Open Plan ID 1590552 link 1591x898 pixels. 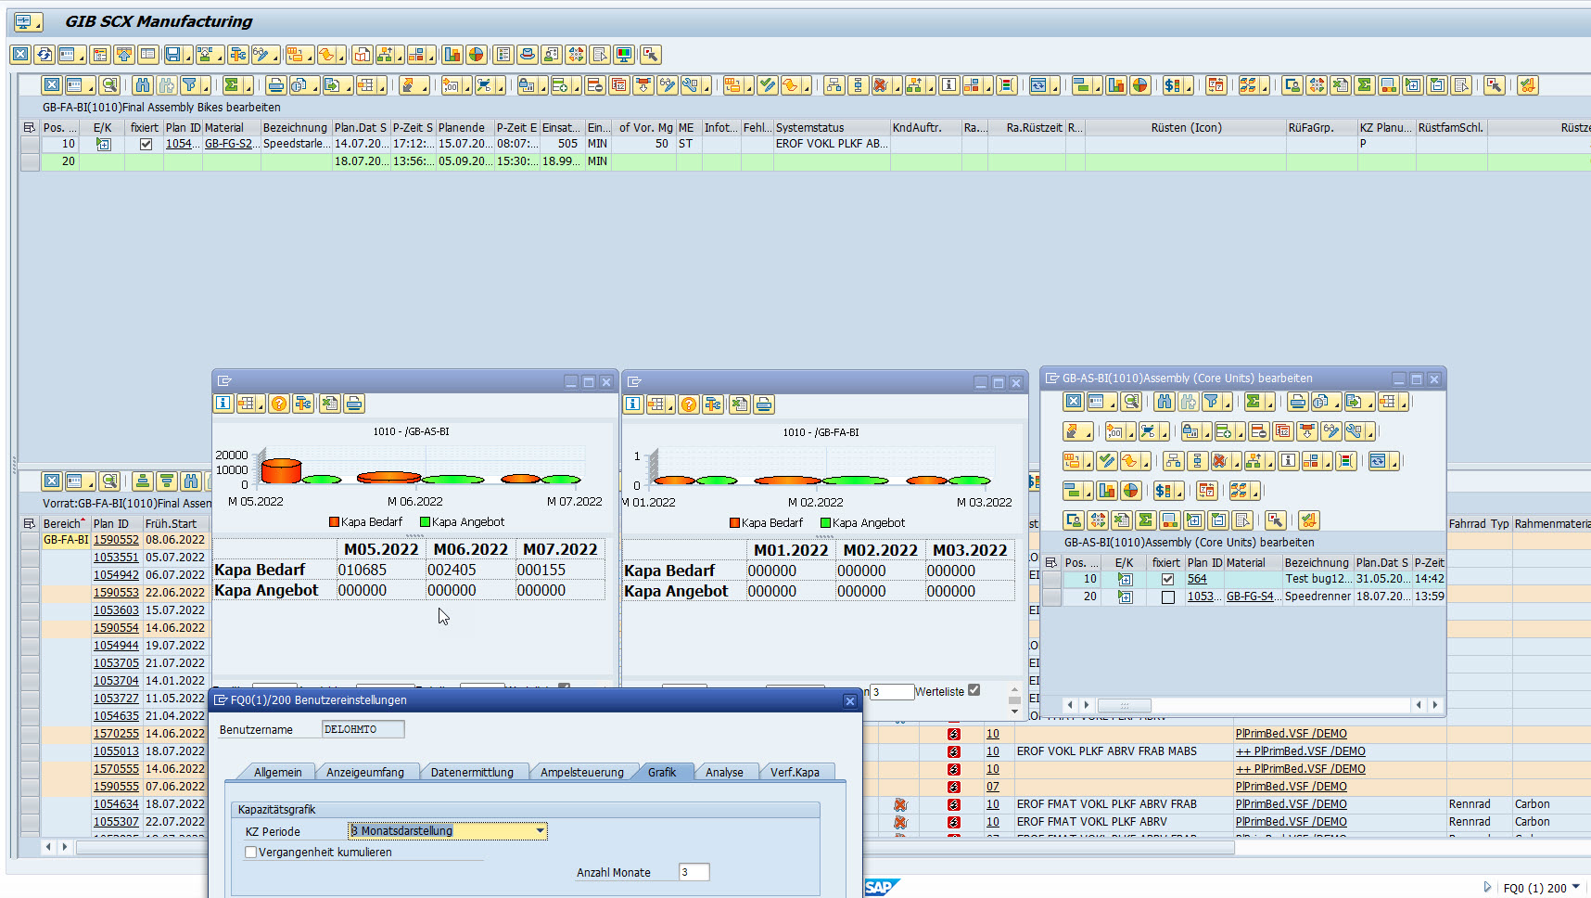[116, 540]
